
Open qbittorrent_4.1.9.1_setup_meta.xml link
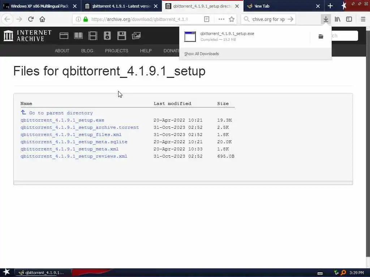tap(69, 149)
